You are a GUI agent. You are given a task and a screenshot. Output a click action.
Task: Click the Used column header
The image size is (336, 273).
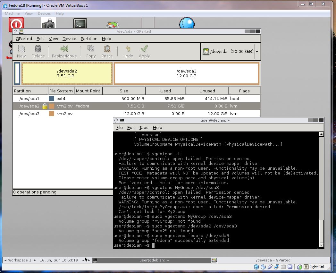pos(166,91)
